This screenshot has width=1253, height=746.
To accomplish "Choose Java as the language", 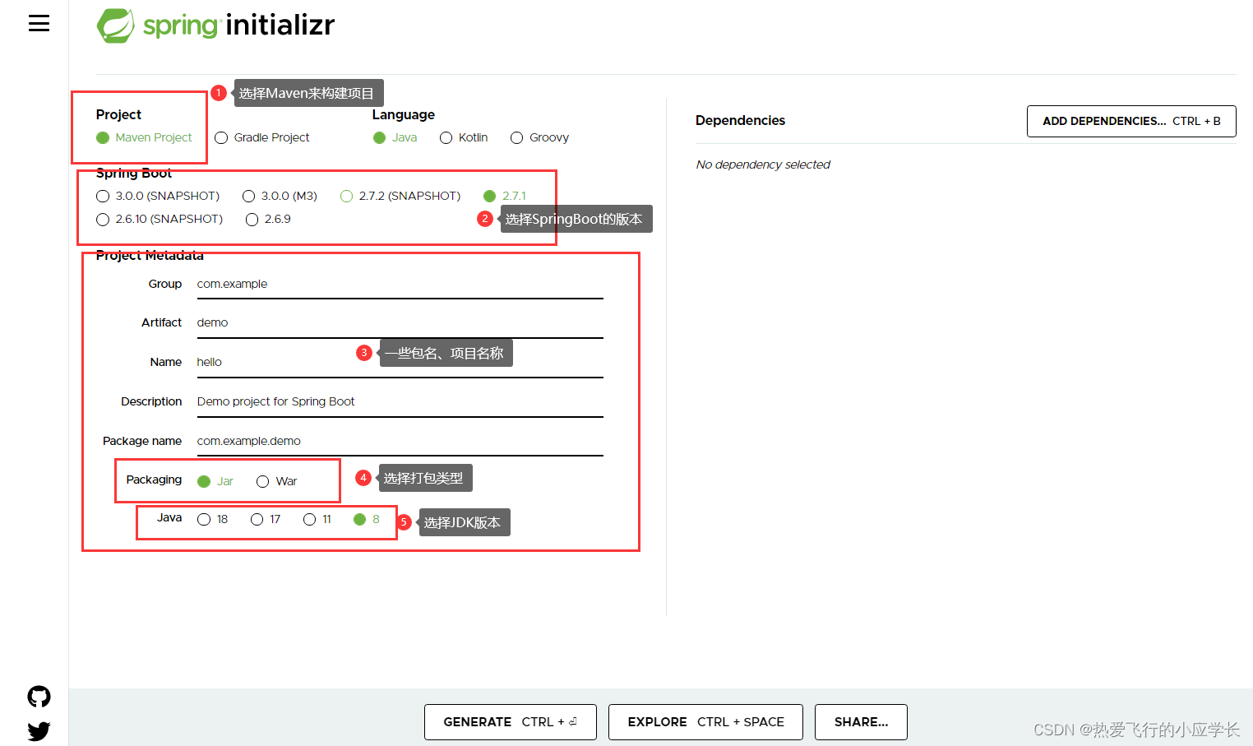I will click(395, 137).
